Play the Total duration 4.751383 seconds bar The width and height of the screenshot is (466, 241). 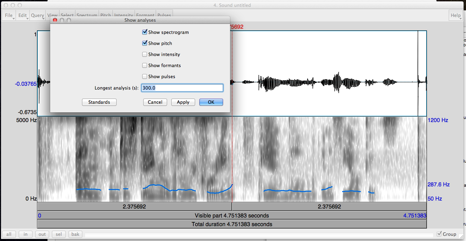[232, 224]
